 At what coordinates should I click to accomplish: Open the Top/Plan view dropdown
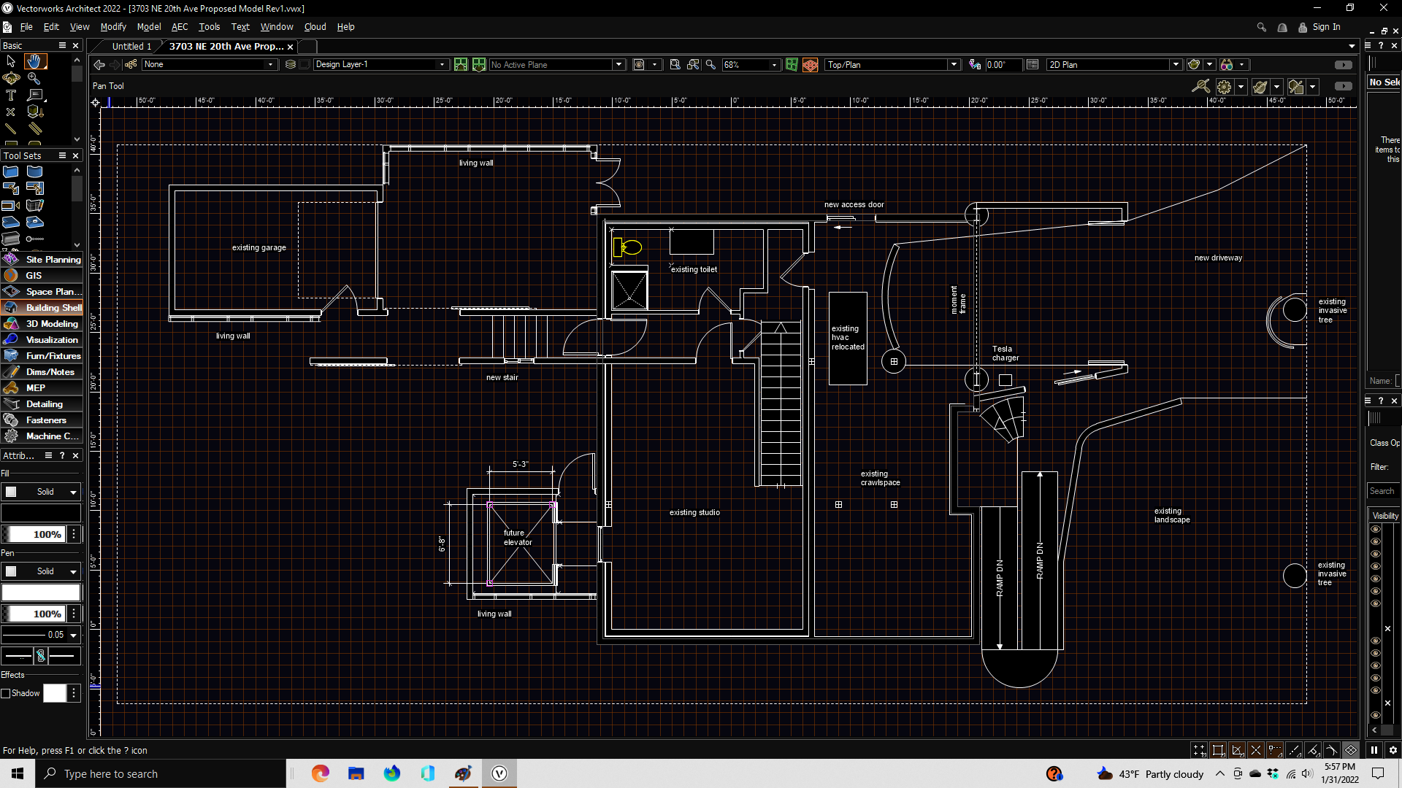[953, 65]
